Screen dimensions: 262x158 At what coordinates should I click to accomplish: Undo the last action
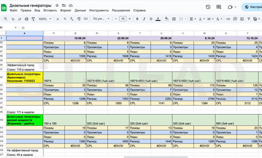[x=13, y=19]
